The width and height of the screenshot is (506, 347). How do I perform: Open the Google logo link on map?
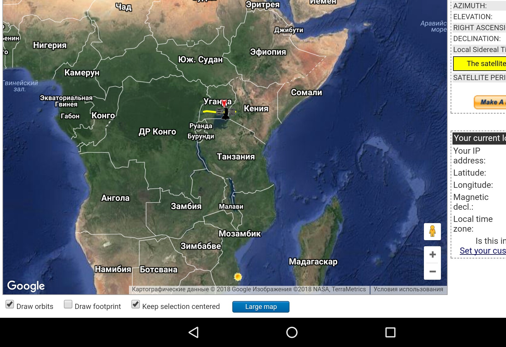26,286
